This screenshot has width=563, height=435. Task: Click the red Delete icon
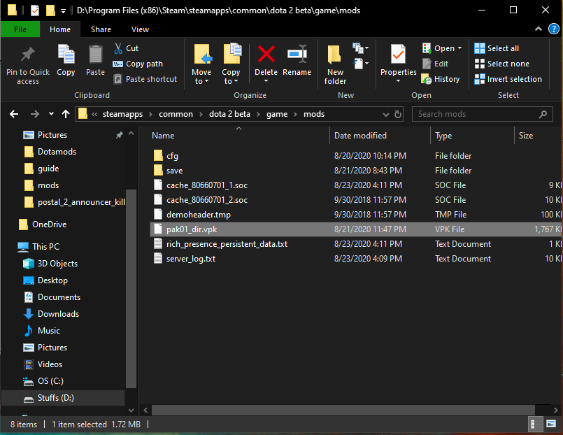(266, 54)
